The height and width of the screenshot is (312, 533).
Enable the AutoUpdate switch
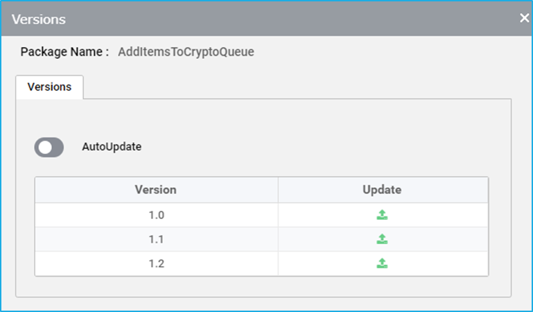pos(49,147)
